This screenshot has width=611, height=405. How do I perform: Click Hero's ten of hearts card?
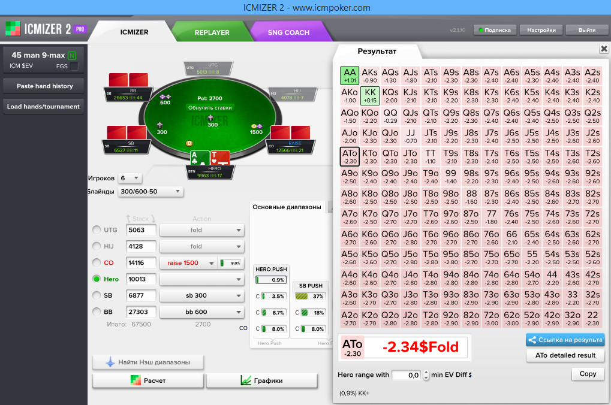(x=220, y=158)
